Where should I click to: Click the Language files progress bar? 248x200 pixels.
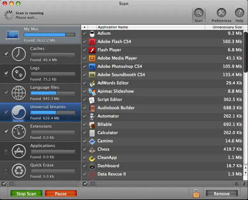53,93
